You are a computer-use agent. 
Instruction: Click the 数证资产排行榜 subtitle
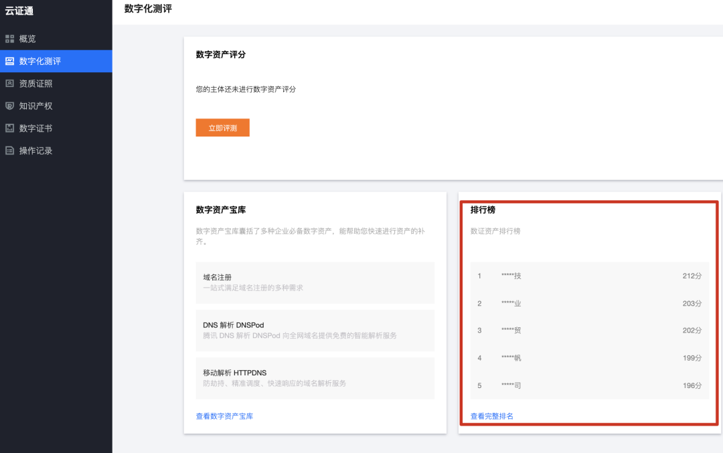[495, 231]
